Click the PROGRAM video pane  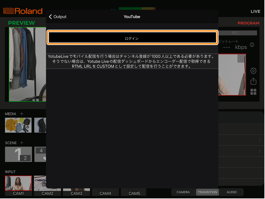coord(232,75)
